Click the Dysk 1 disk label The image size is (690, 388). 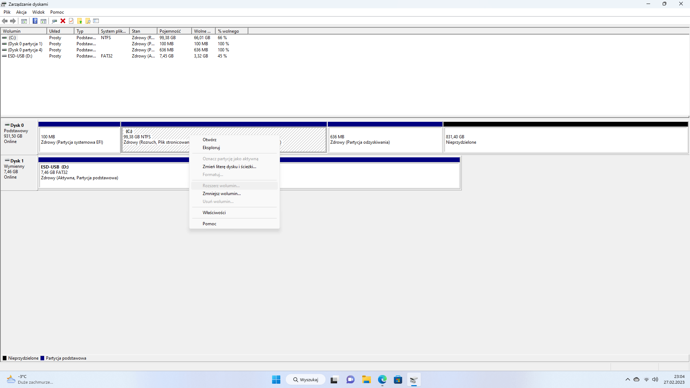19,172
